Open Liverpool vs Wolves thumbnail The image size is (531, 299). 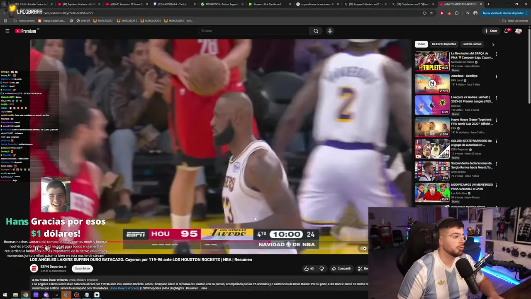(x=432, y=105)
